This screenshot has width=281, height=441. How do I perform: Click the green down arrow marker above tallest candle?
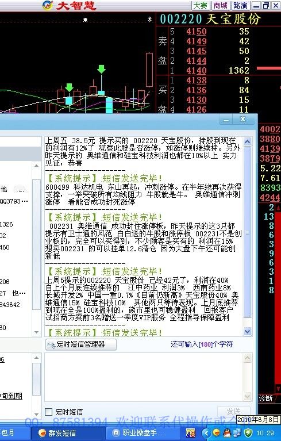click(x=101, y=69)
